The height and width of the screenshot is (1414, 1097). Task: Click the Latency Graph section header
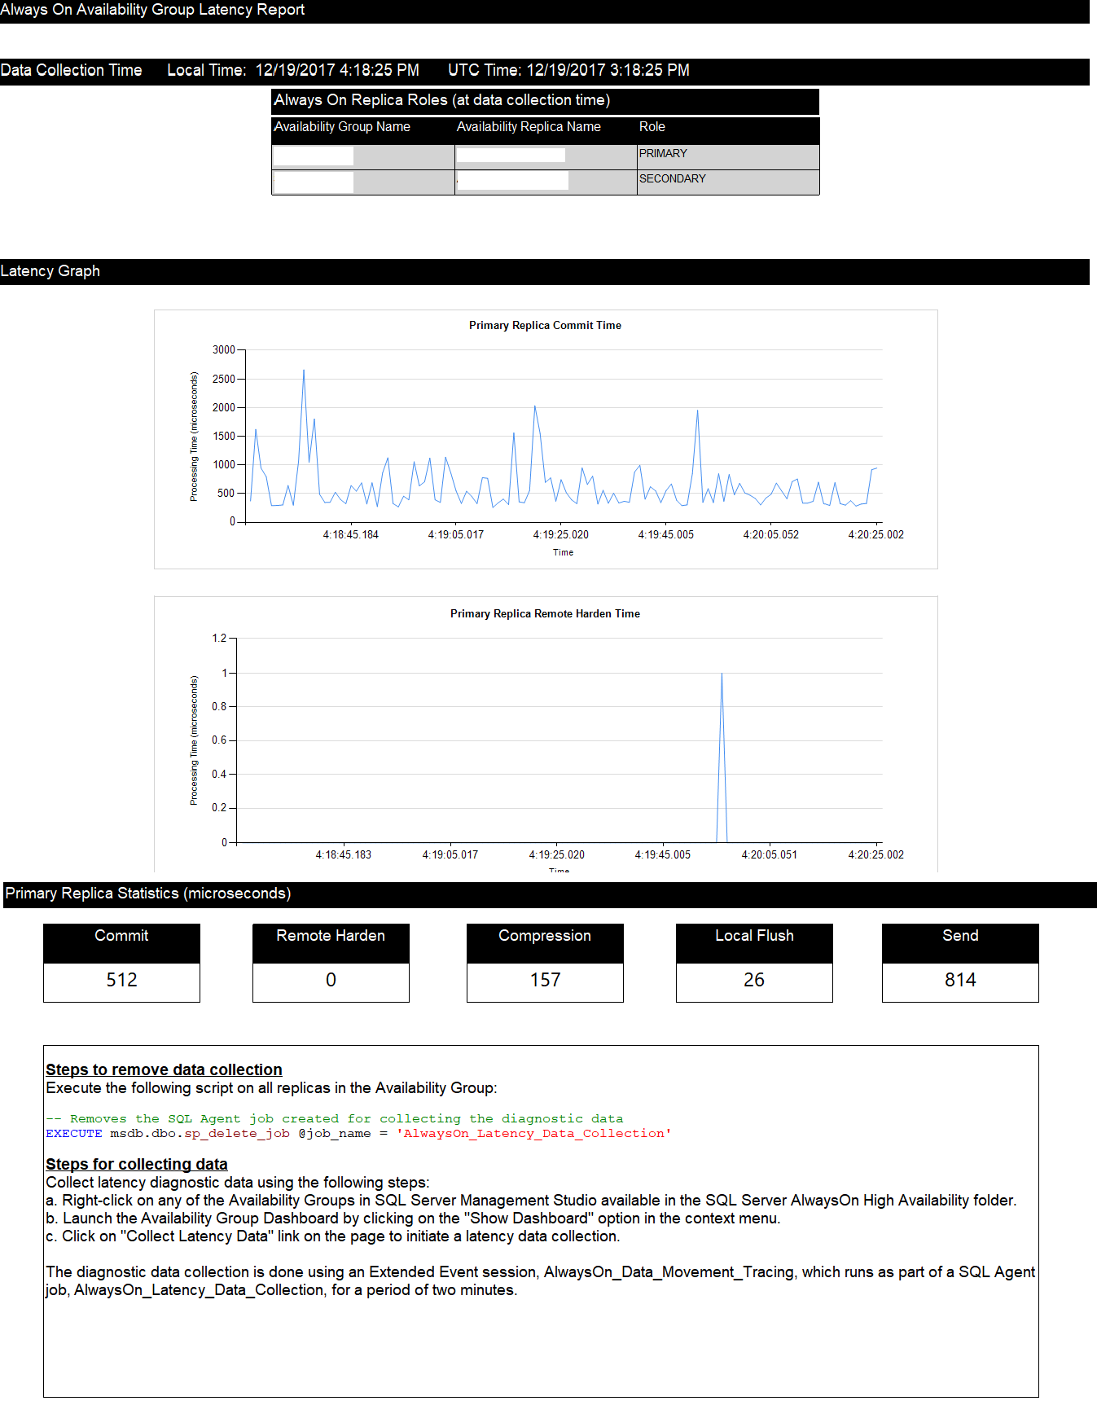coord(50,271)
